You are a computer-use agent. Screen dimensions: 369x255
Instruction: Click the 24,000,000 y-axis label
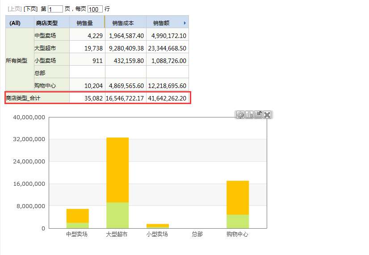pos(29,161)
